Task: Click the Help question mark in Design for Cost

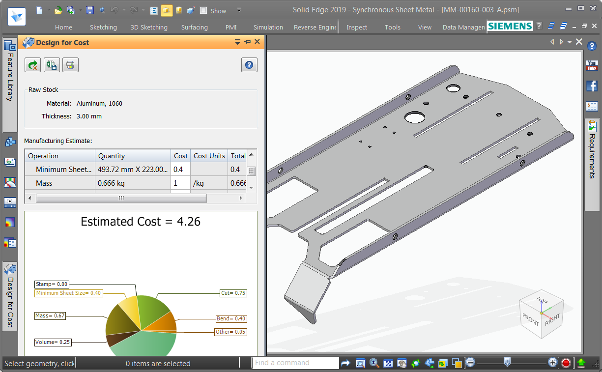Action: [x=249, y=64]
